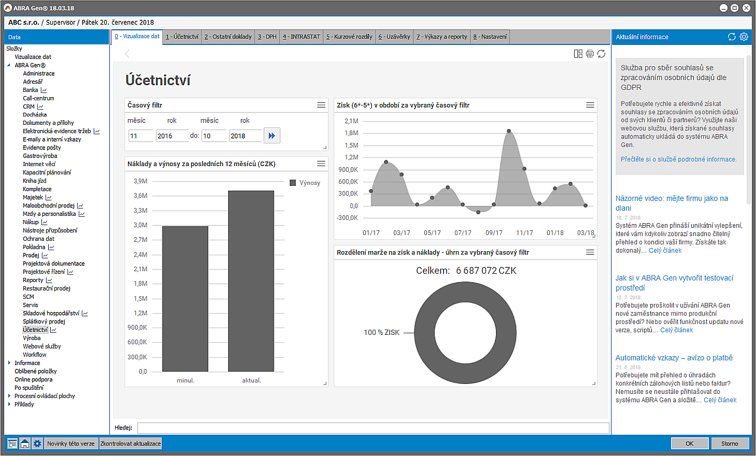This screenshot has height=456, width=756.
Task: Open Jak si v ABRA Gen vytvořit testovací prostředí link
Action: [x=674, y=283]
